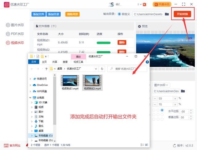Select 快速访问 in the navigation pane
The image size is (197, 150).
point(40,79)
